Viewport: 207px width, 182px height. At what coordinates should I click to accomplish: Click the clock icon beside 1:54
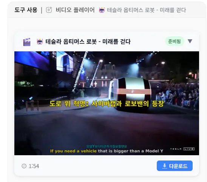(24, 166)
